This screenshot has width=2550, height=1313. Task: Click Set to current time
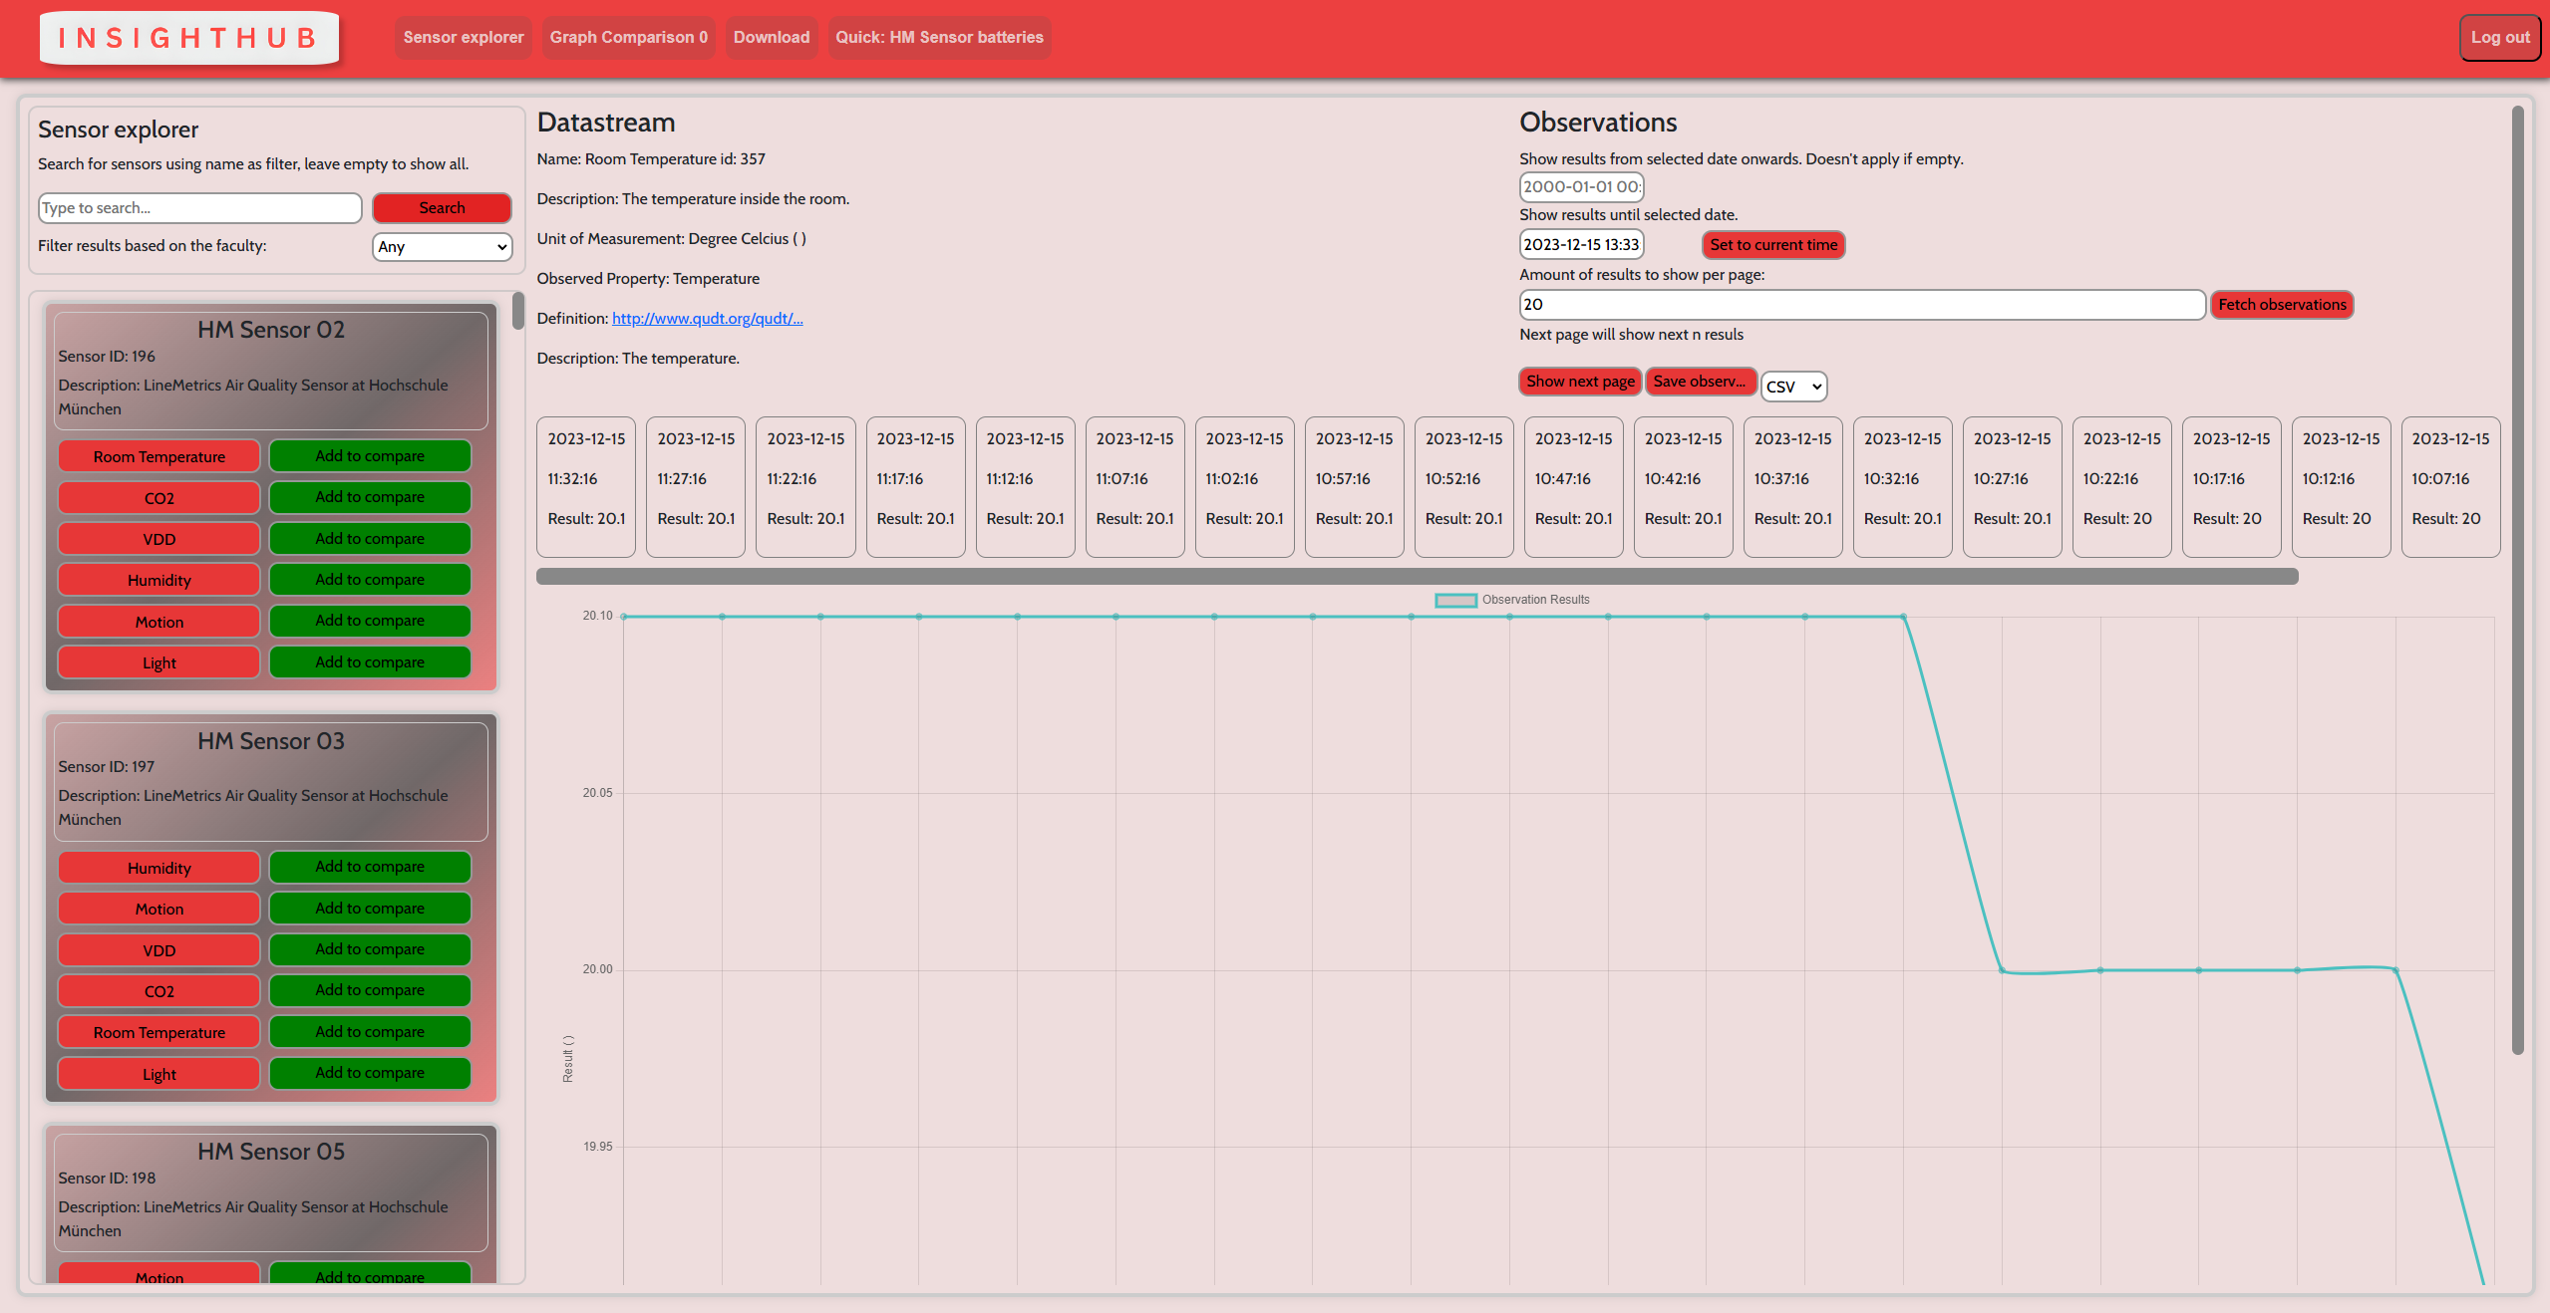(x=1772, y=245)
